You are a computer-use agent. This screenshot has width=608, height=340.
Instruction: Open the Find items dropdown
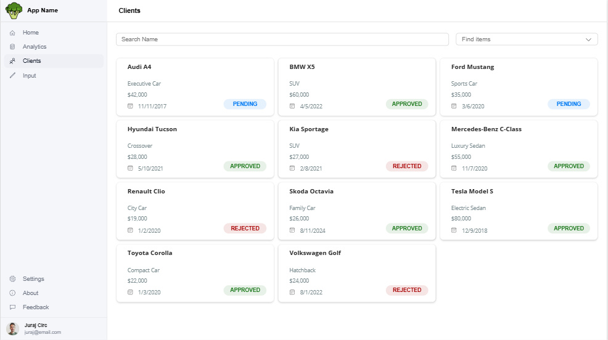(526, 39)
